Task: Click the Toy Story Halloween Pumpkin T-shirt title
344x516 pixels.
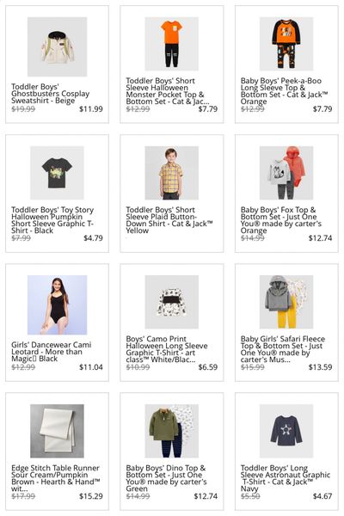Action: pos(52,220)
